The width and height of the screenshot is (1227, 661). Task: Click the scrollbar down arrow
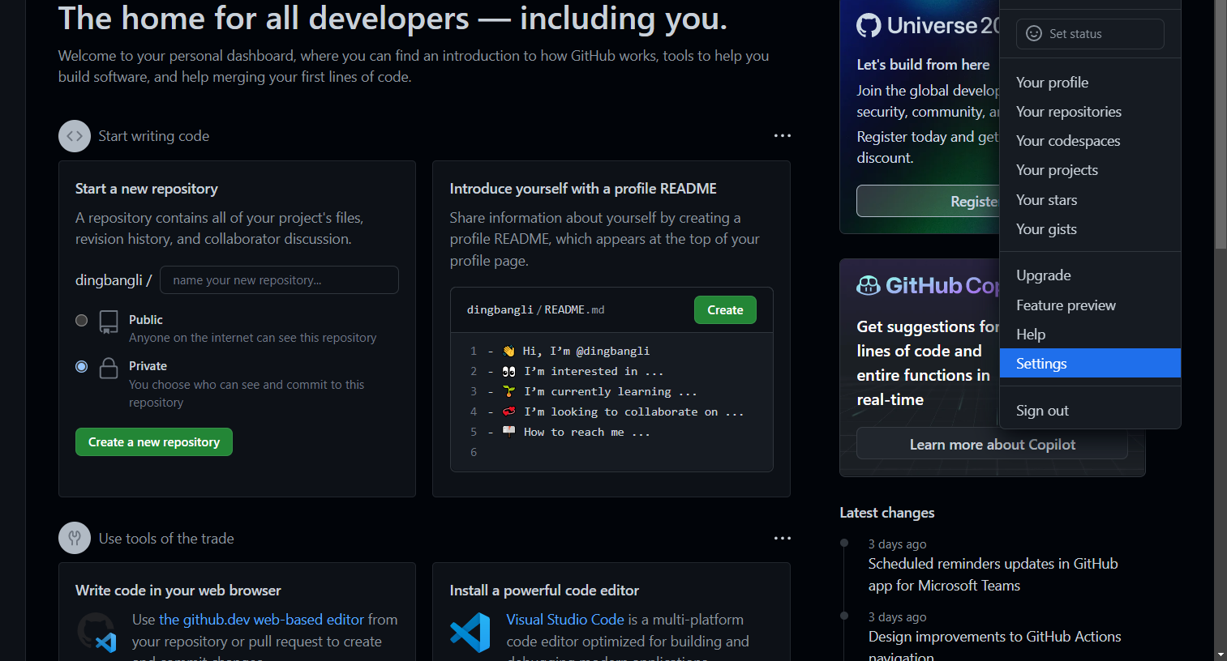1221,654
